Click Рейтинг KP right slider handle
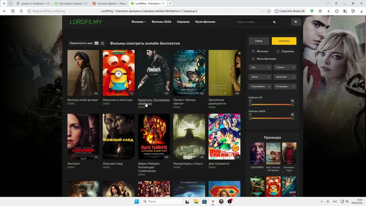Viewport: 366px width, 206px height. (x=293, y=104)
